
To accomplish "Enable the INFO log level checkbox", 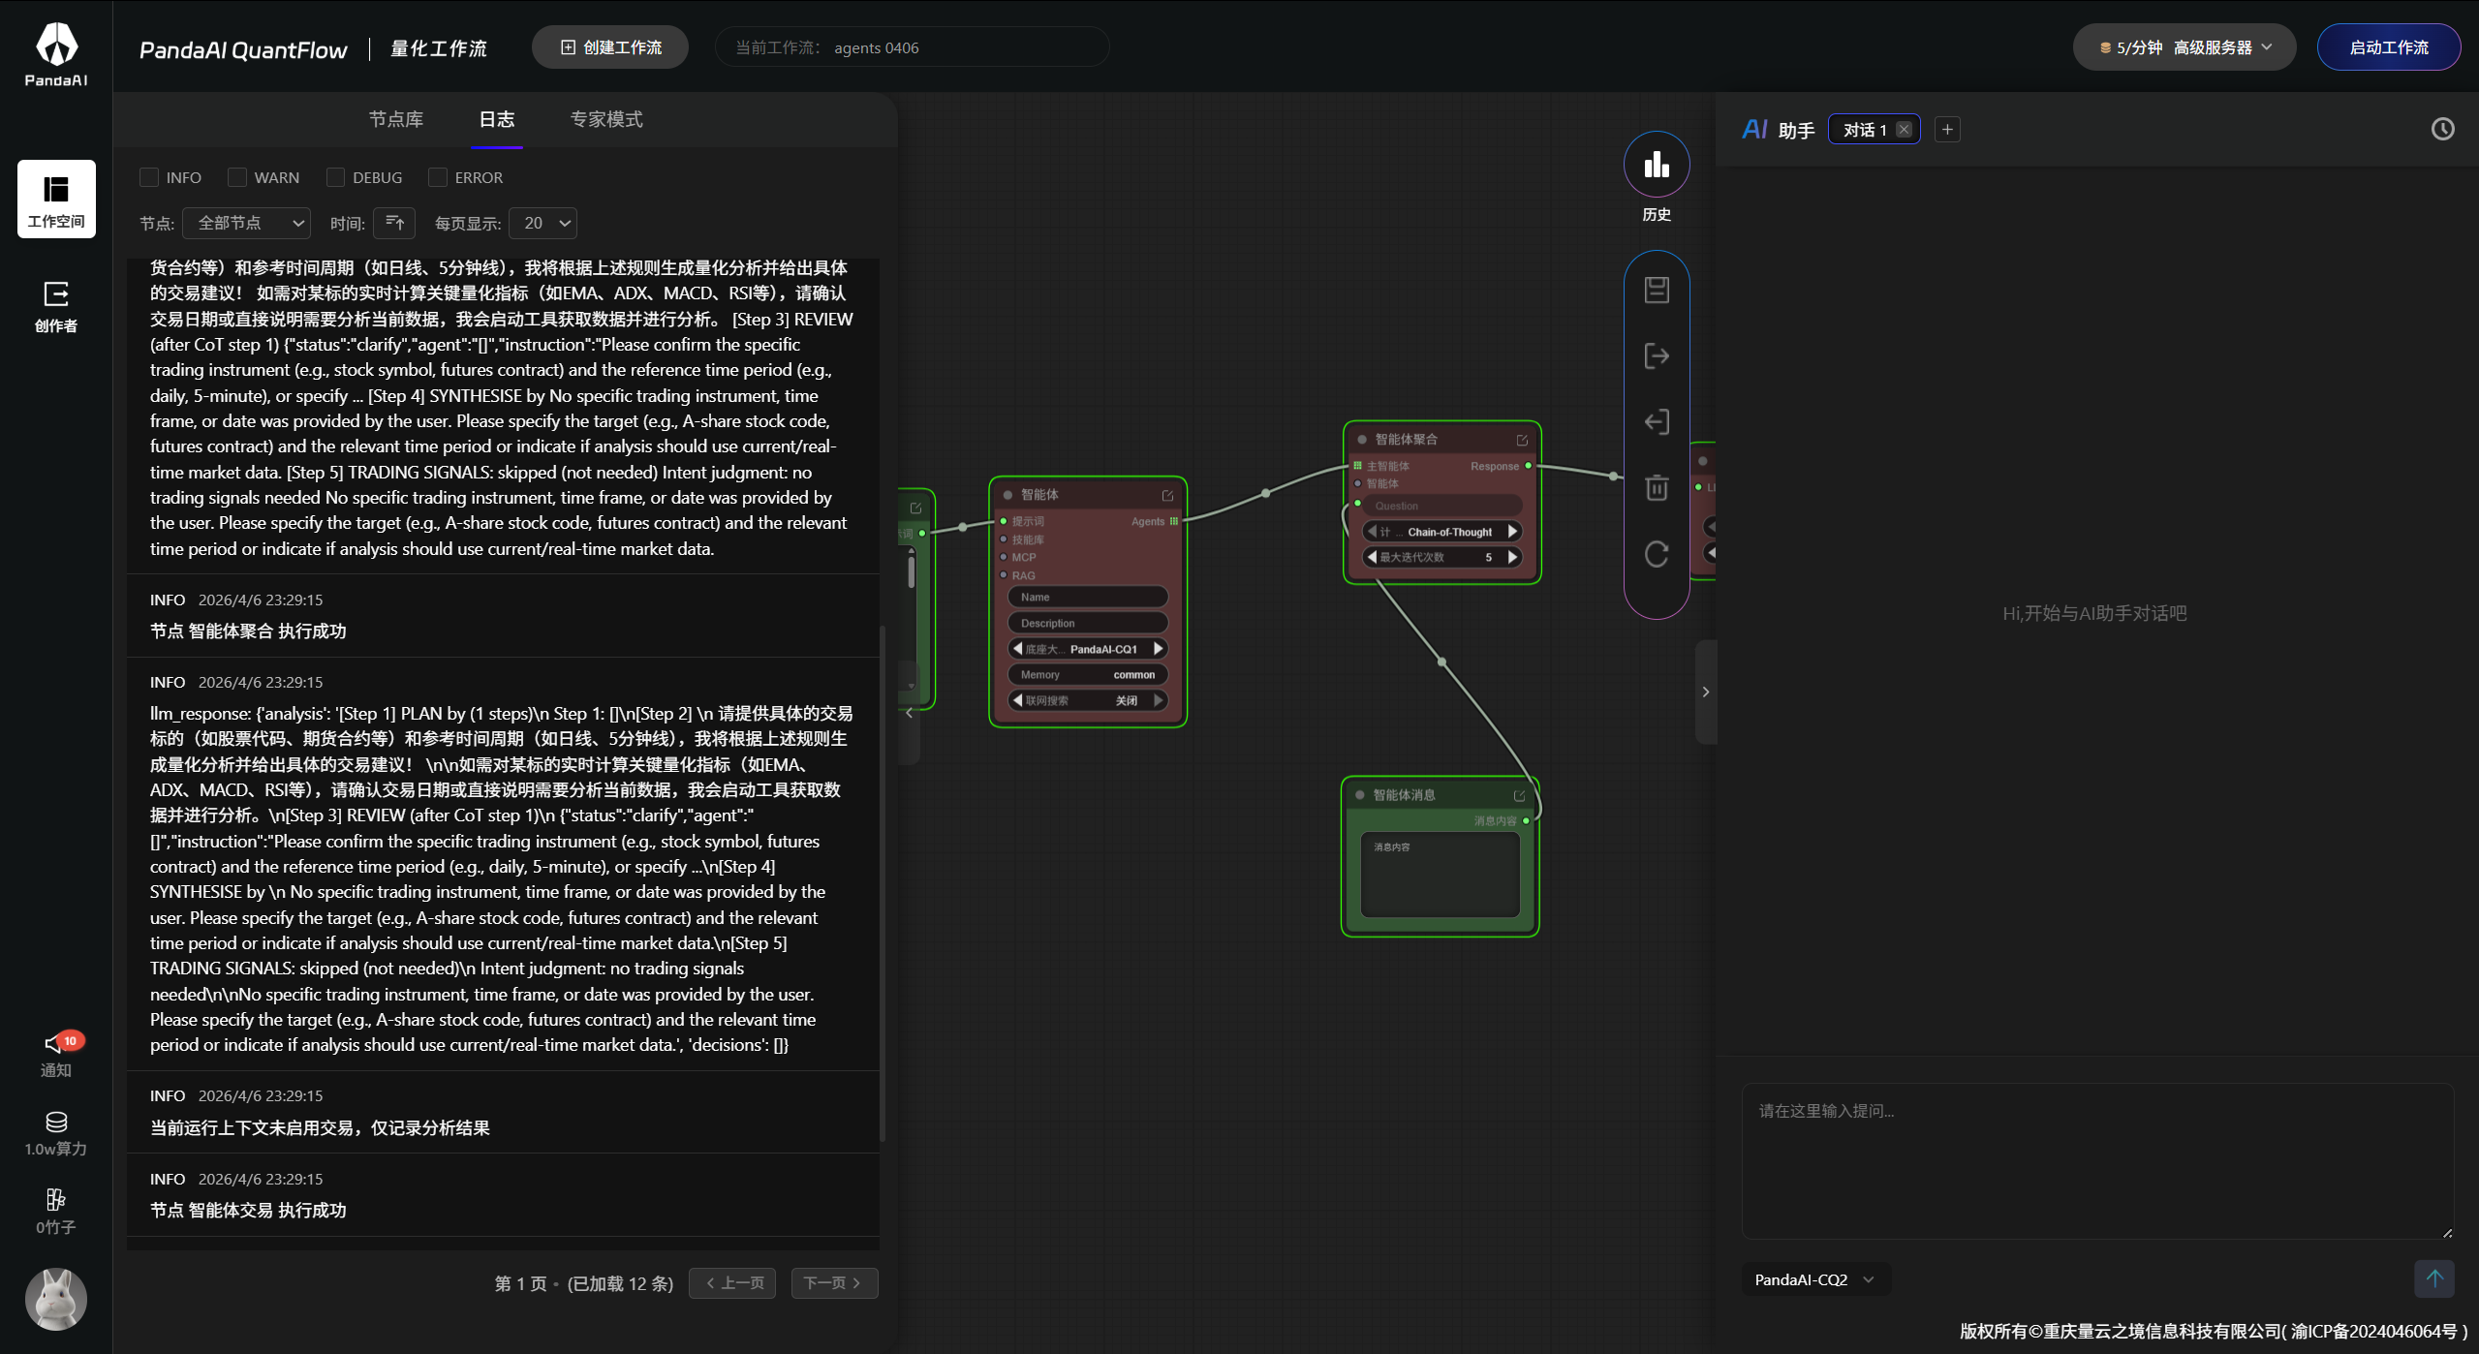I will pyautogui.click(x=149, y=177).
